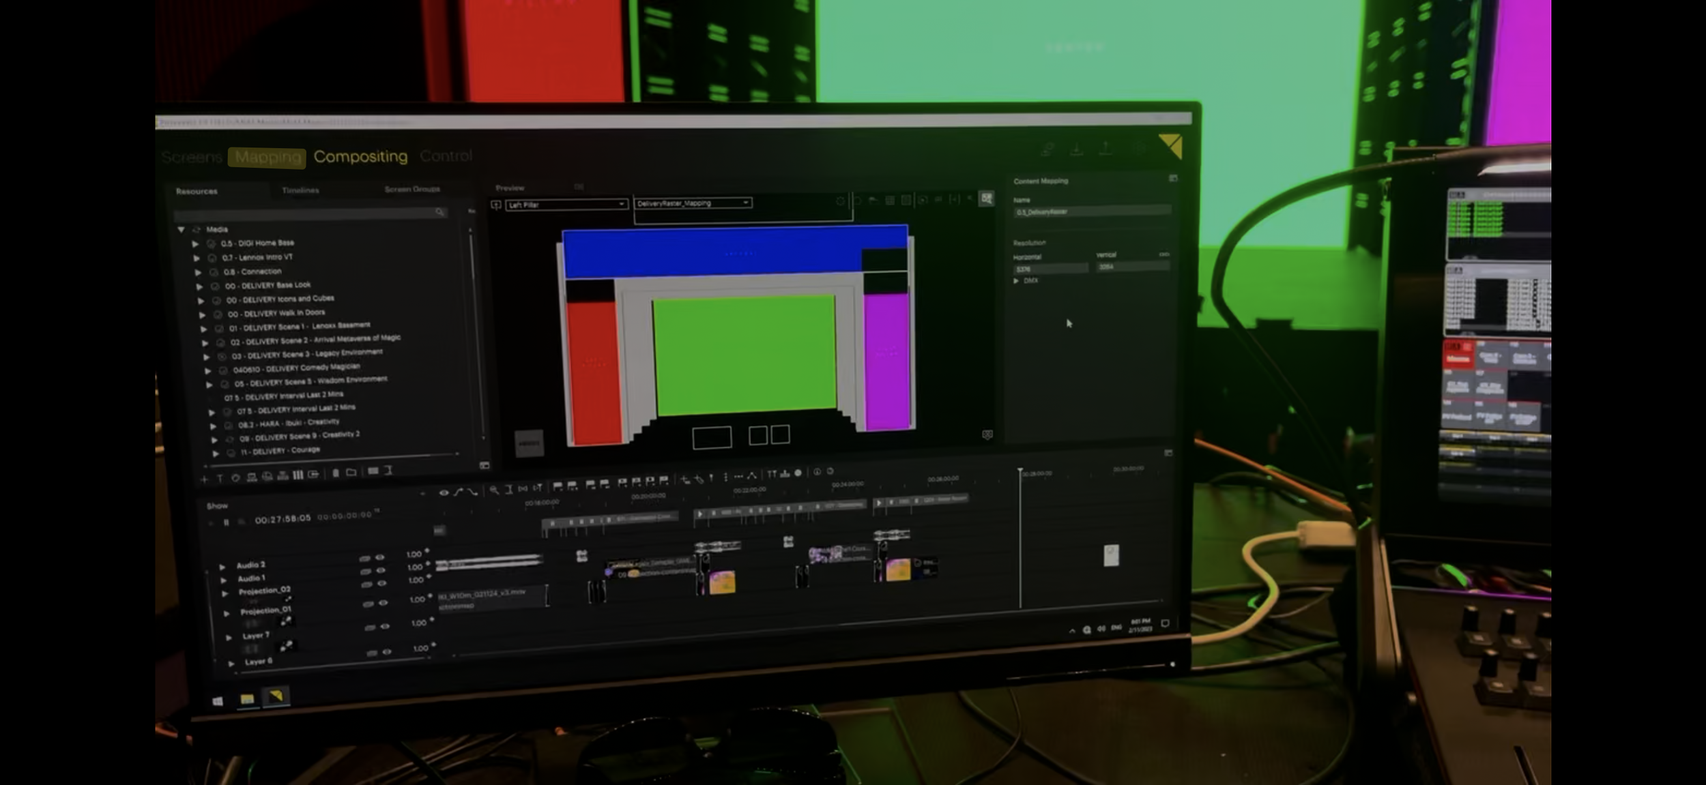This screenshot has width=1706, height=785.
Task: Select 05 - DELIVERY Scene 5 - Wisdom Environment
Action: tap(310, 381)
